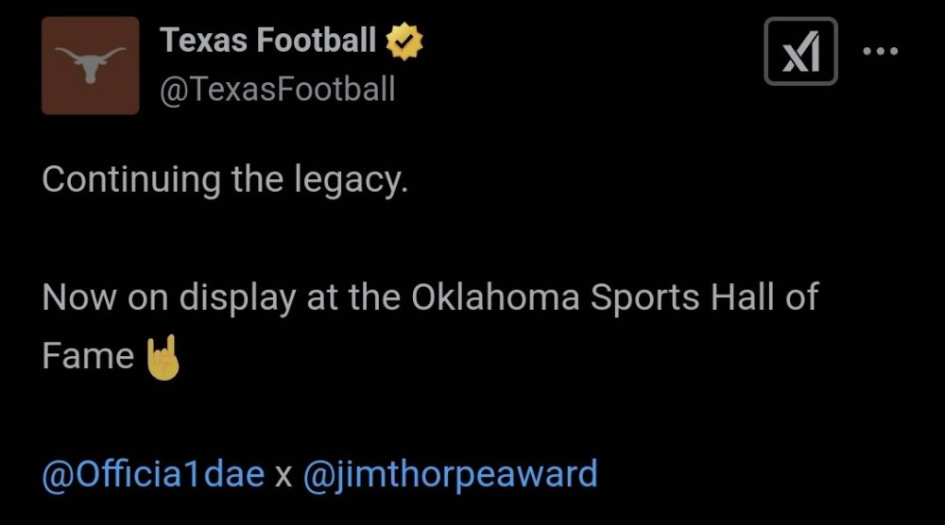Click the horns hand gesture emoji
Viewport: 945px width, 525px height.
(x=161, y=356)
